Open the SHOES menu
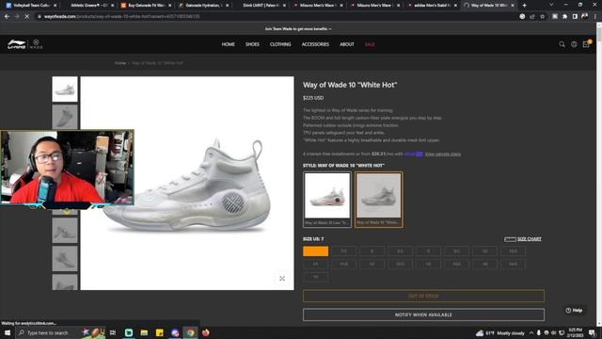This screenshot has height=339, width=602. pyautogui.click(x=252, y=44)
